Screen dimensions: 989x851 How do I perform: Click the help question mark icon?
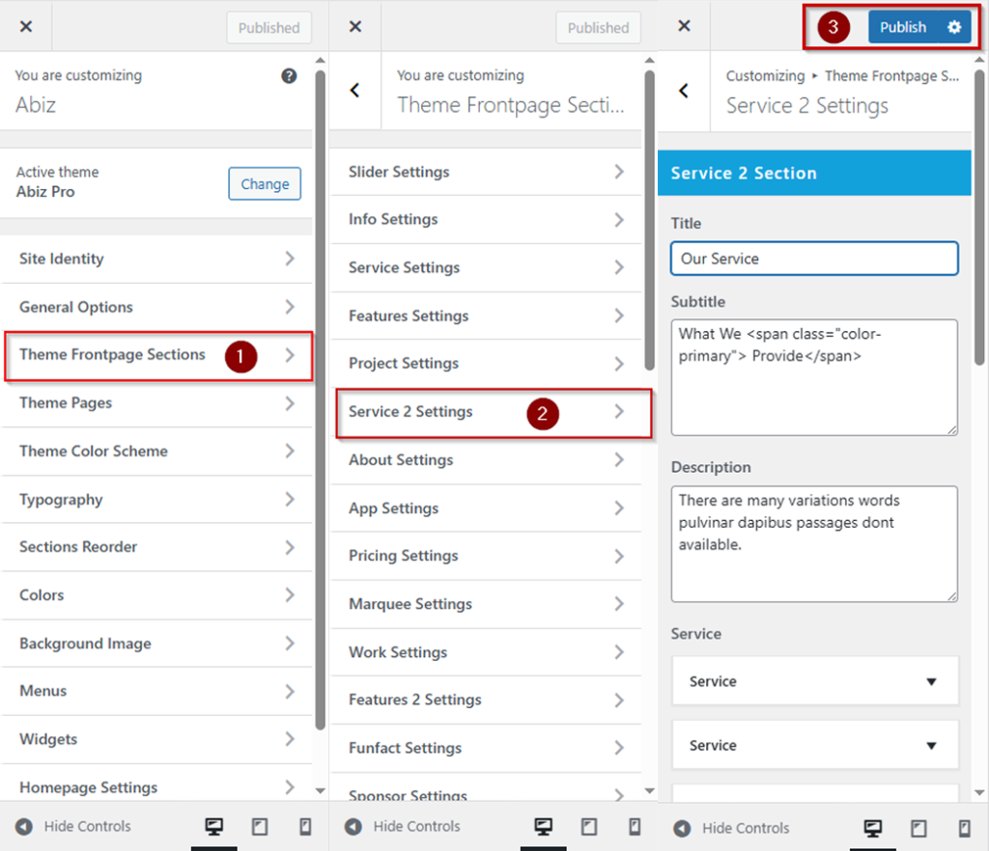point(289,76)
